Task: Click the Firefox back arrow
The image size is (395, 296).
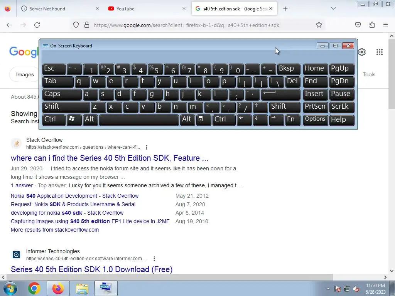Action: (9, 25)
